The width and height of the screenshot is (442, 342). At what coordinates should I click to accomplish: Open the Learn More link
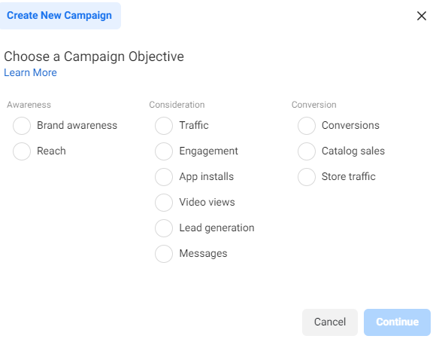point(30,72)
